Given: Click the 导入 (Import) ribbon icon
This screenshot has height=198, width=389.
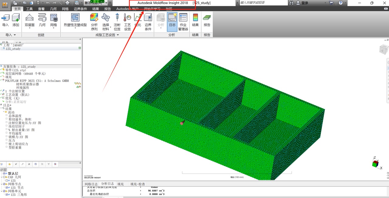Looking at the screenshot, I should pos(5,18).
